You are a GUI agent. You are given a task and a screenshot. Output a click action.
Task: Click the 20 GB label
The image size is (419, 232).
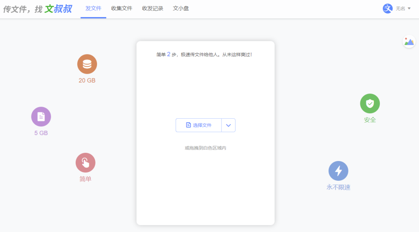pyautogui.click(x=87, y=80)
